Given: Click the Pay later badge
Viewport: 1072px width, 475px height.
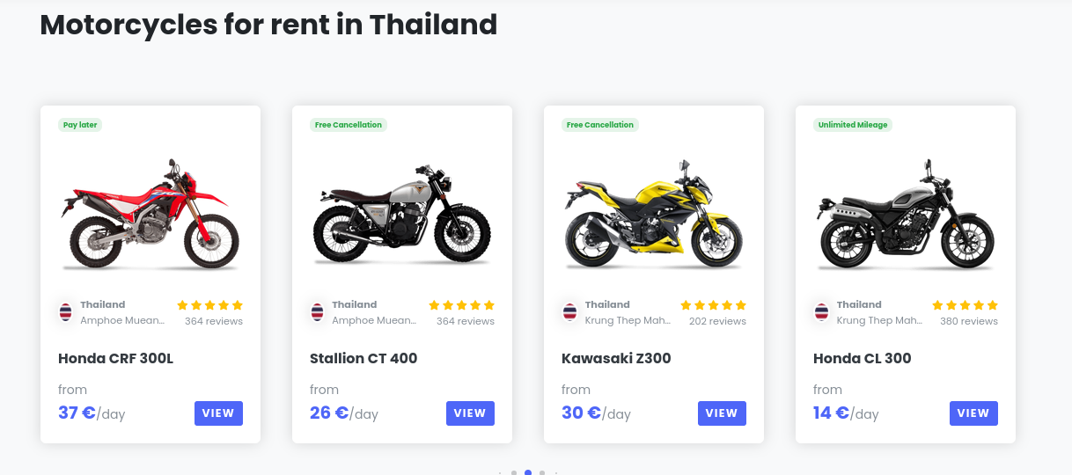Looking at the screenshot, I should 80,125.
